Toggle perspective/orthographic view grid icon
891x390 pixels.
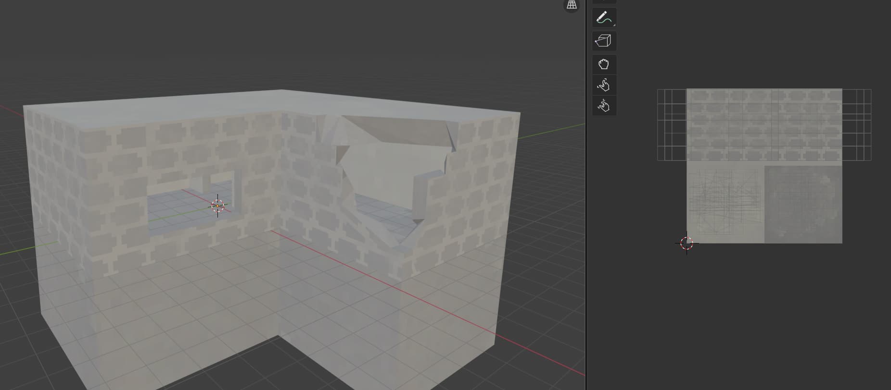click(572, 5)
